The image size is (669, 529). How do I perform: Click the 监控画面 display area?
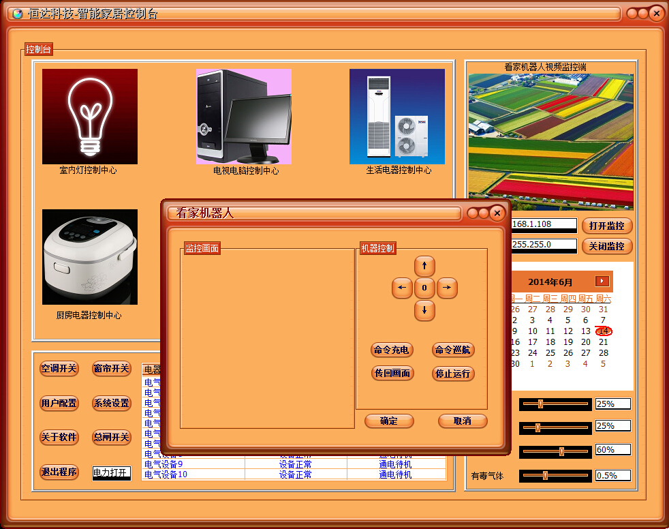[268, 338]
